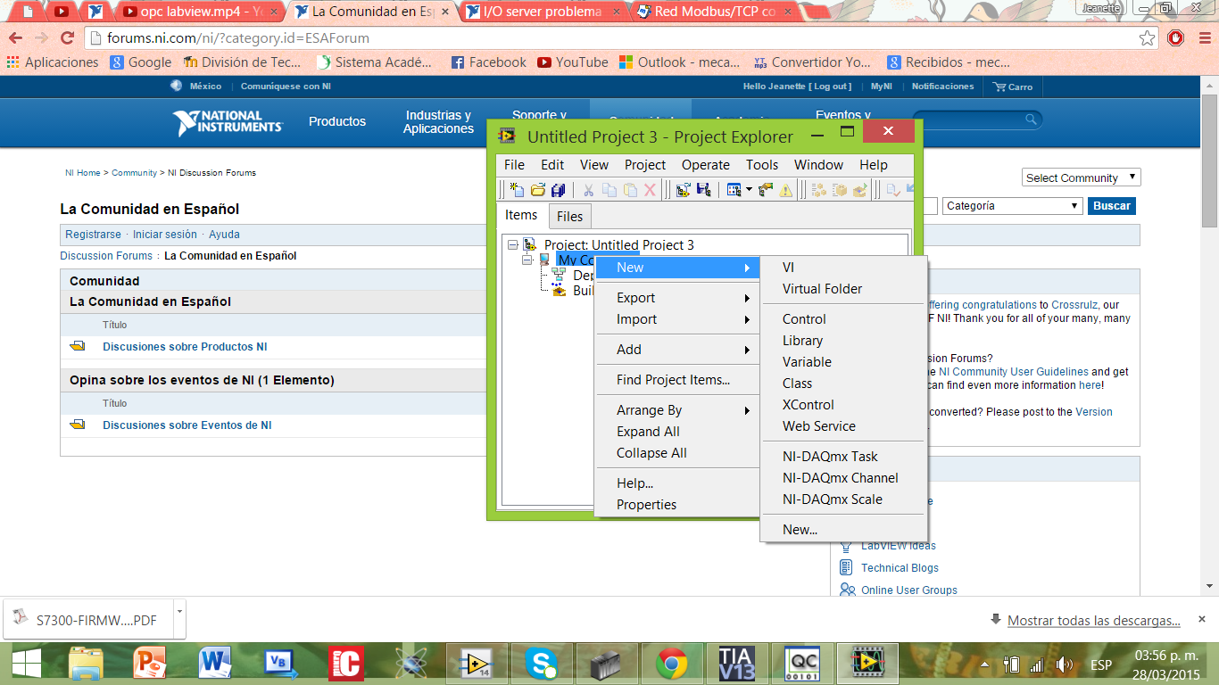The width and height of the screenshot is (1219, 685).
Task: Select Properties in context menu
Action: pos(677,505)
